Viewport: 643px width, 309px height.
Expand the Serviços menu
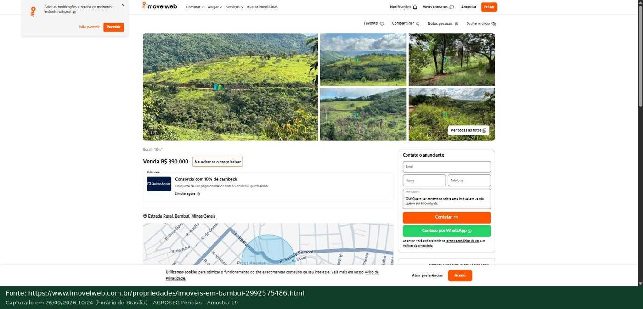[x=234, y=7]
